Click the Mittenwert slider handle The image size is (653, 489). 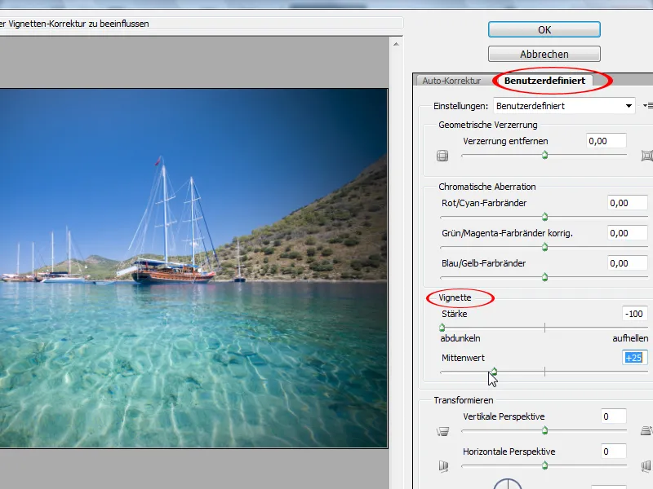click(x=493, y=372)
